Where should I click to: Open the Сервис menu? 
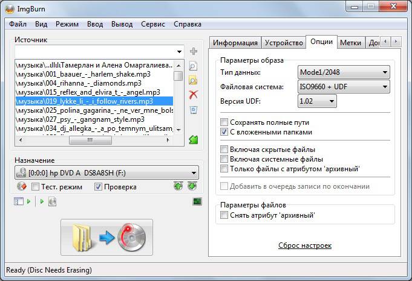(153, 24)
